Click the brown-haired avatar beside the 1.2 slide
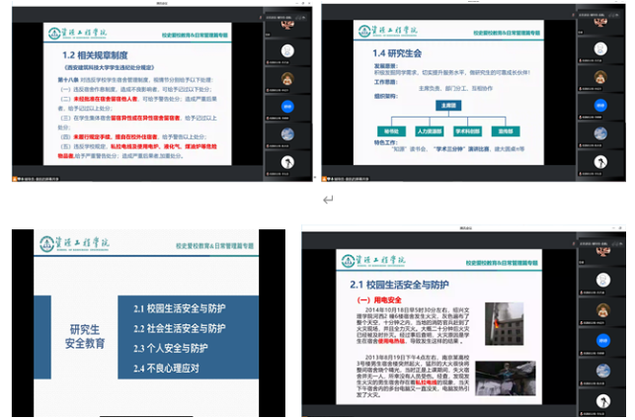Viewport: 635px width, 420px height. (x=287, y=78)
